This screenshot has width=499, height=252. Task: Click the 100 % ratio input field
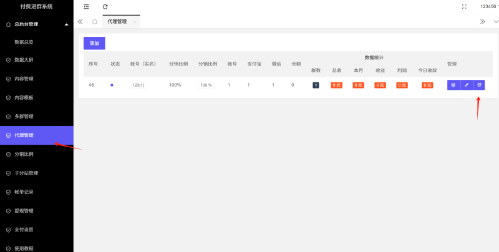[x=206, y=85]
